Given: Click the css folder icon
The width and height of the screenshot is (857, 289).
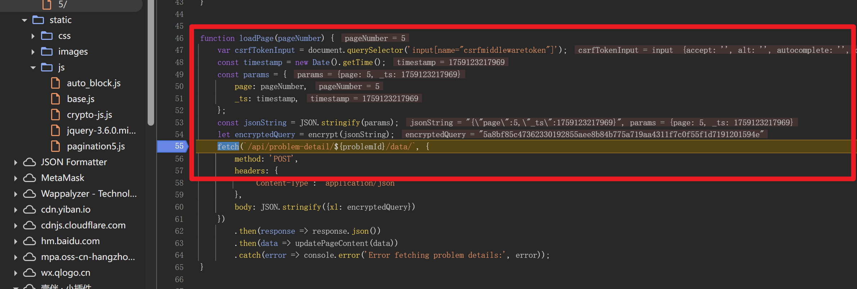Looking at the screenshot, I should click(47, 36).
